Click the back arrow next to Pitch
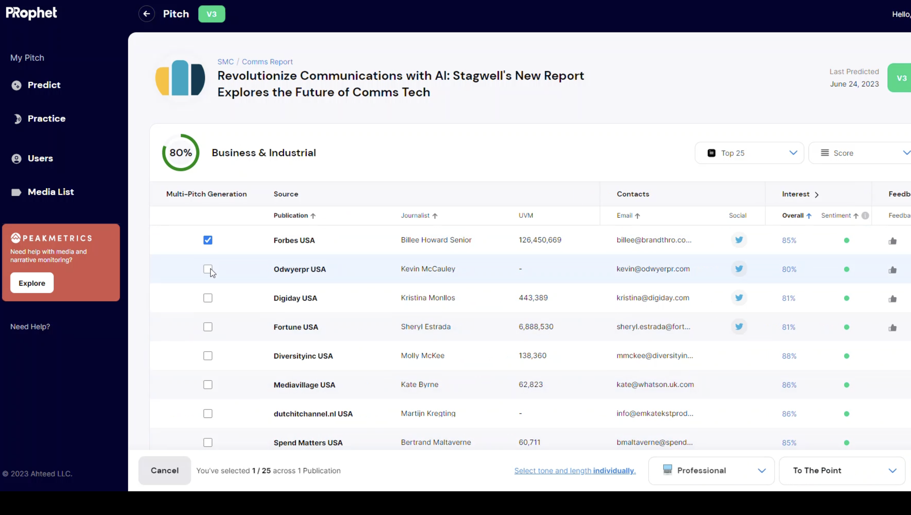 click(146, 14)
